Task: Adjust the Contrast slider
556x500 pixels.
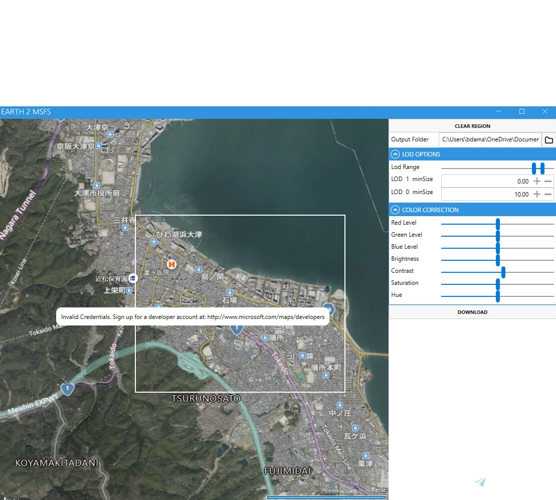Action: (504, 271)
